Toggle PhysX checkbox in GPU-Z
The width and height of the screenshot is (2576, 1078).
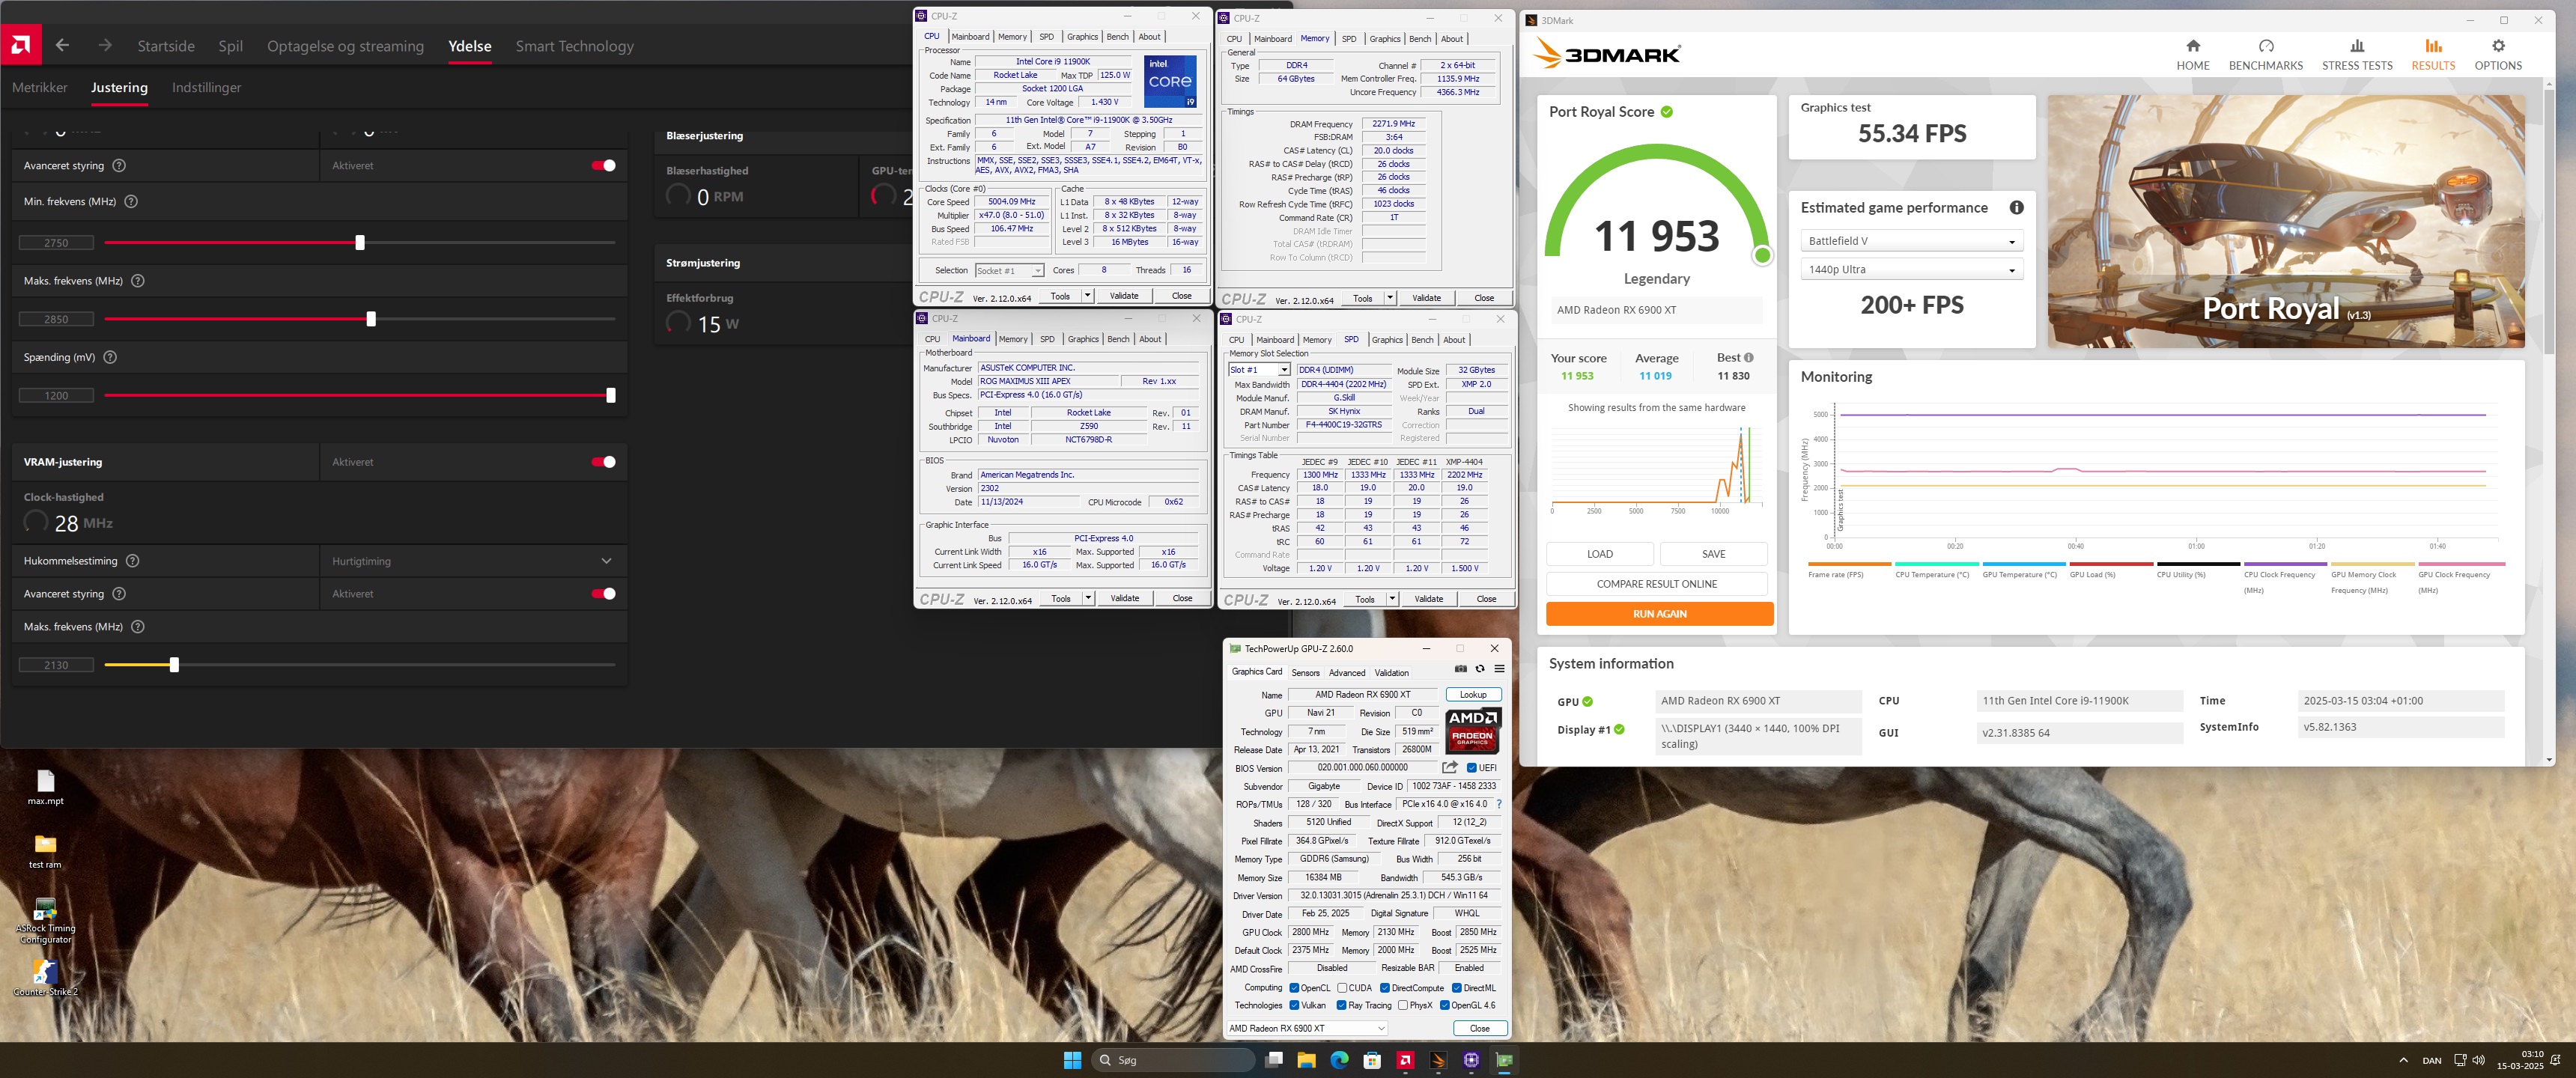1403,1006
